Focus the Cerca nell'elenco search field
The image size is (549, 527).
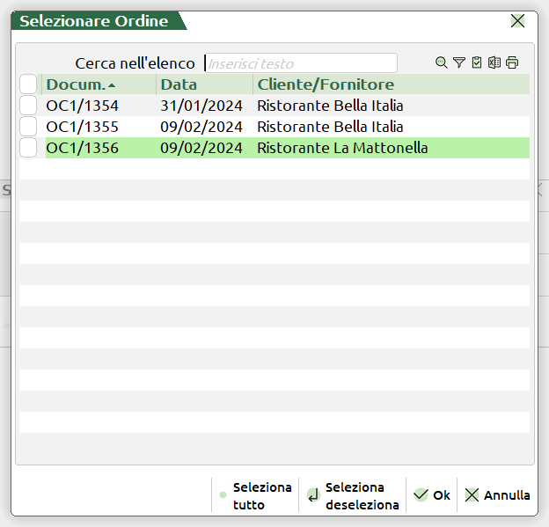point(300,63)
